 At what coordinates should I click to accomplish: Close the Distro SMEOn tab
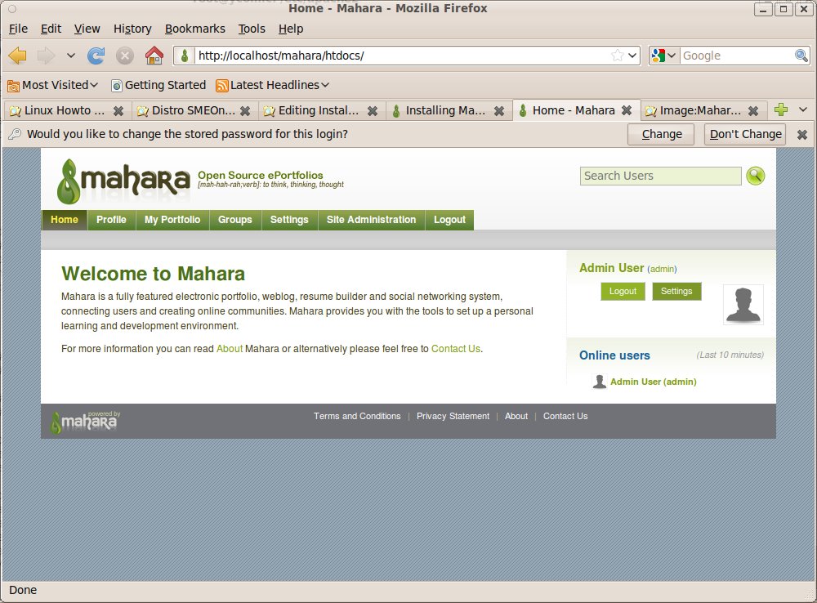(245, 111)
